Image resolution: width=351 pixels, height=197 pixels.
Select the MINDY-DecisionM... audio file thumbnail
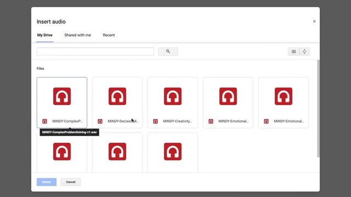pyautogui.click(x=117, y=102)
